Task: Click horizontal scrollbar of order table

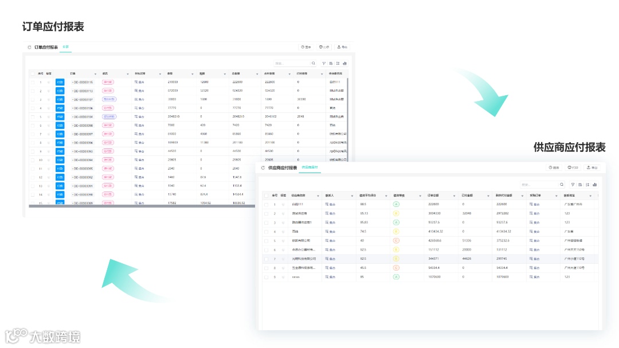Action: tap(142, 206)
